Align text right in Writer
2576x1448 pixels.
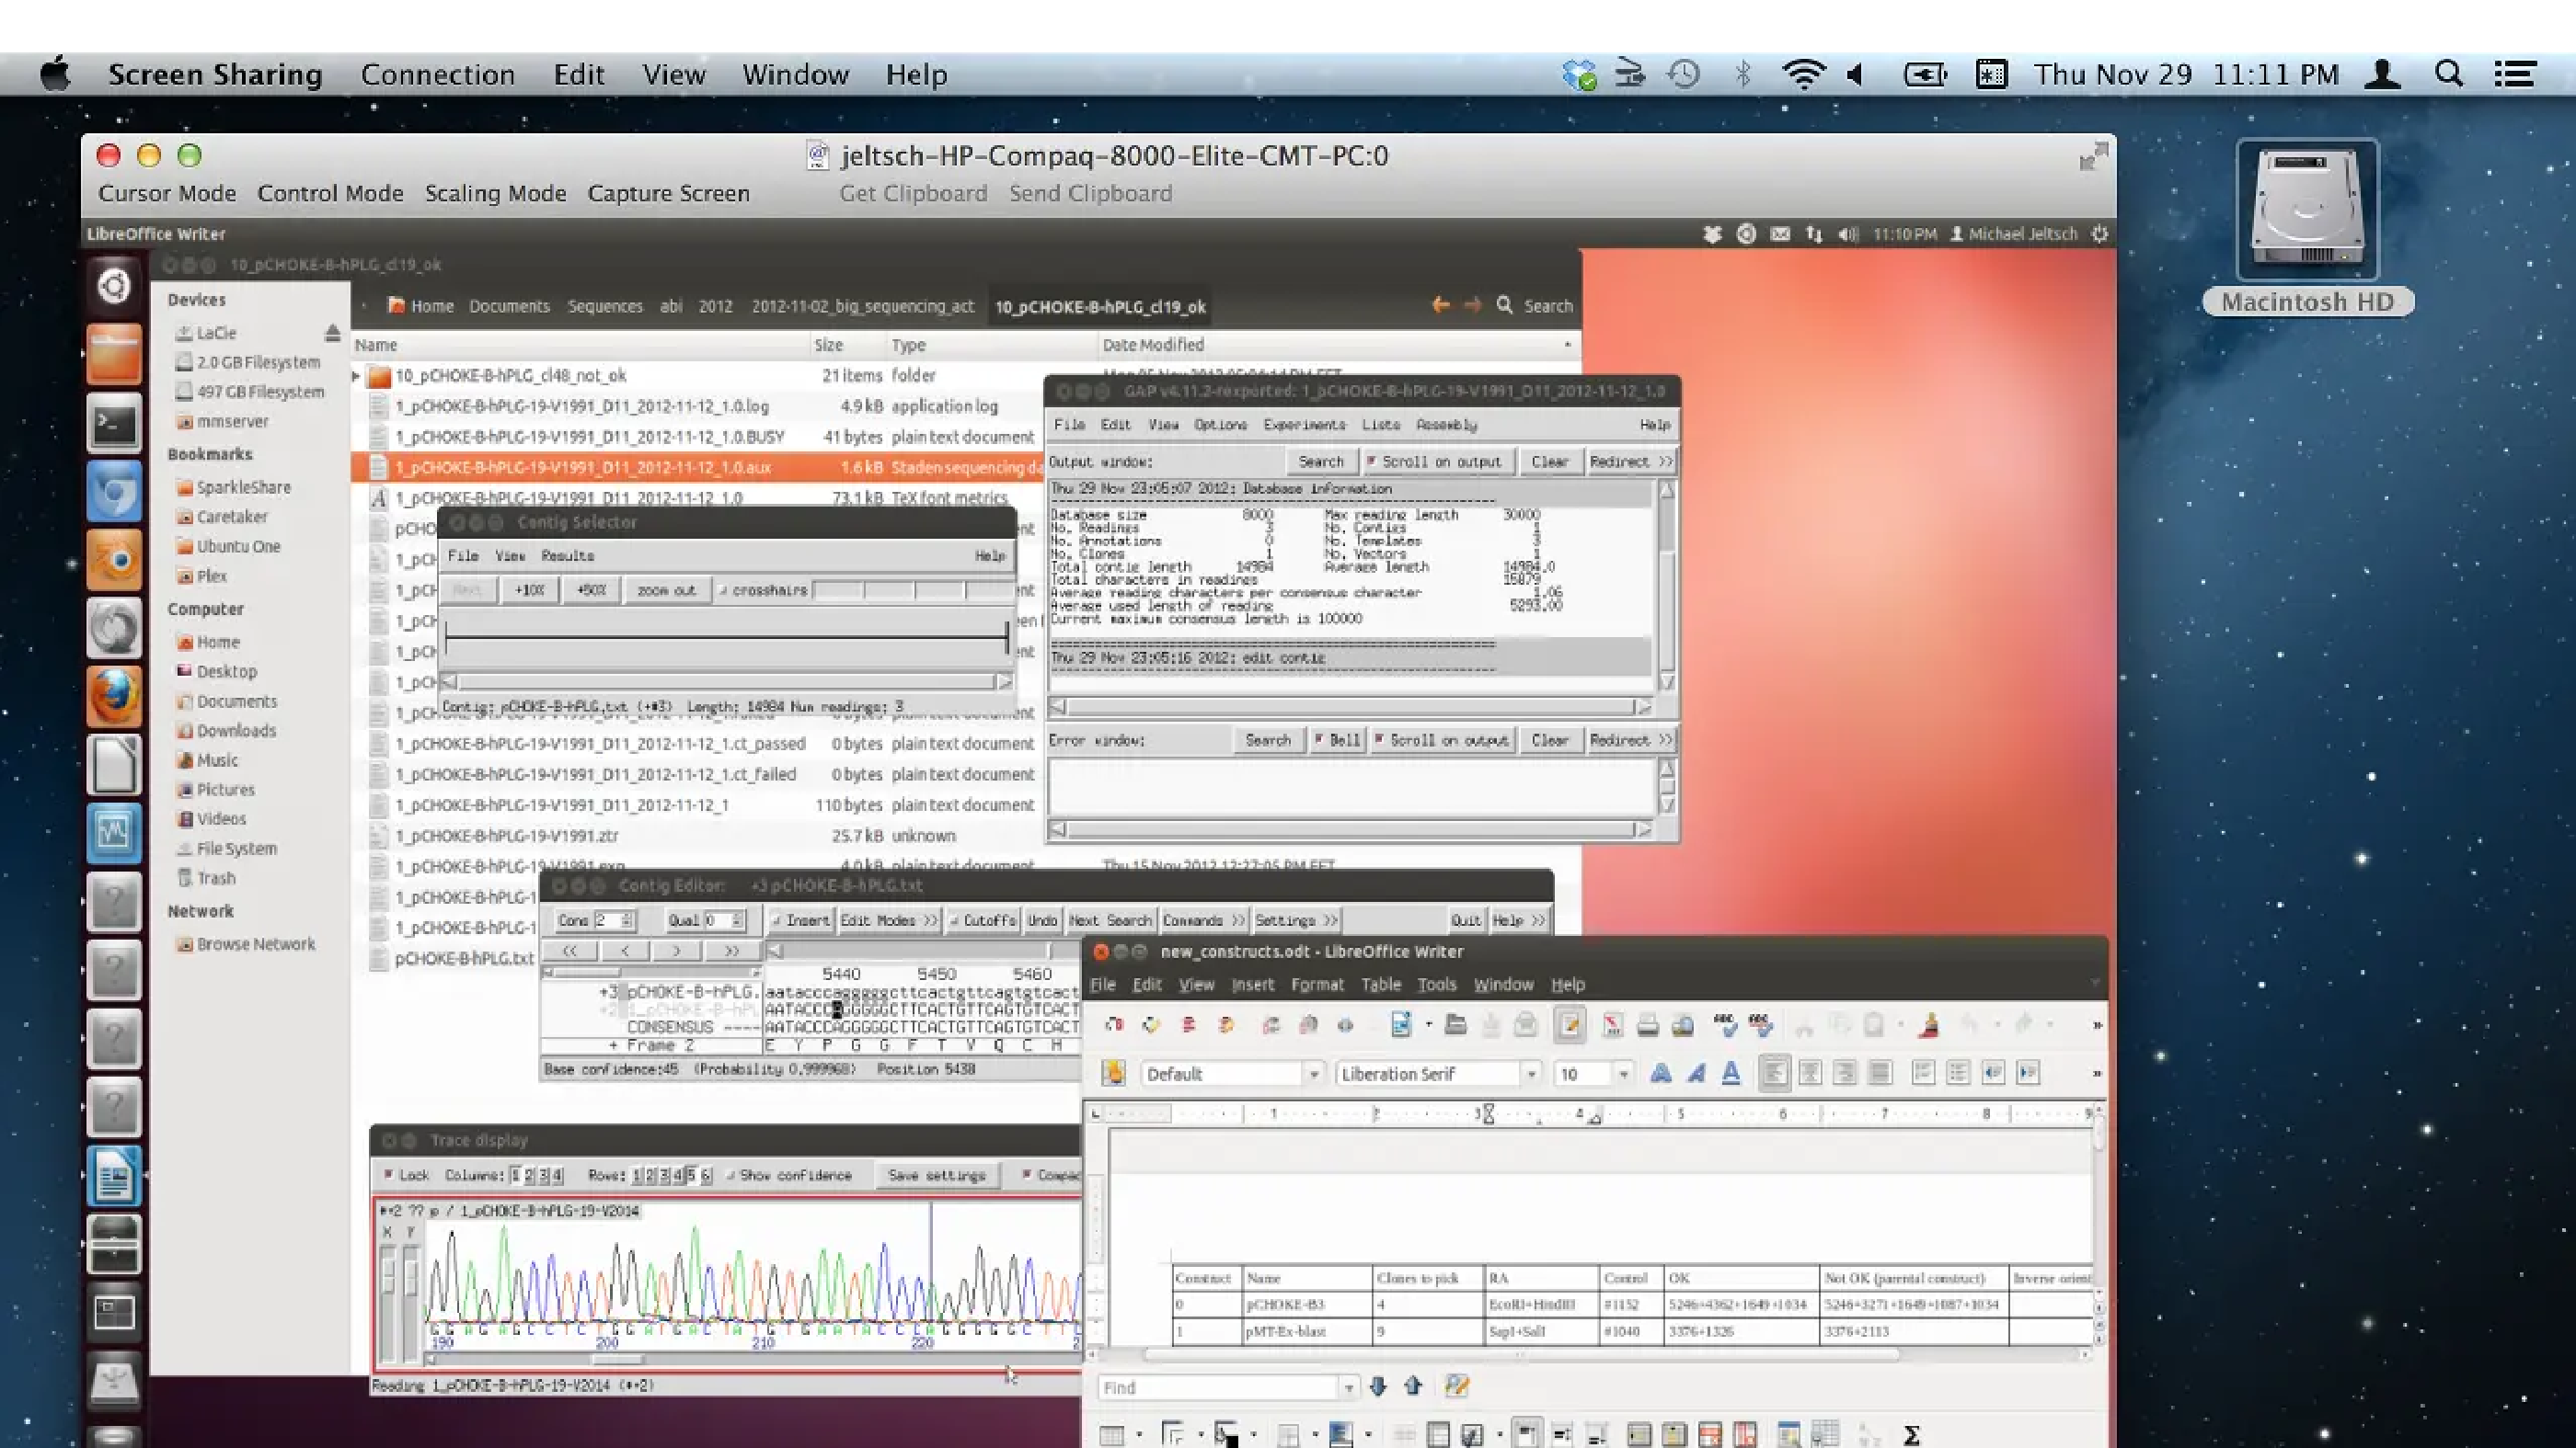1845,1073
